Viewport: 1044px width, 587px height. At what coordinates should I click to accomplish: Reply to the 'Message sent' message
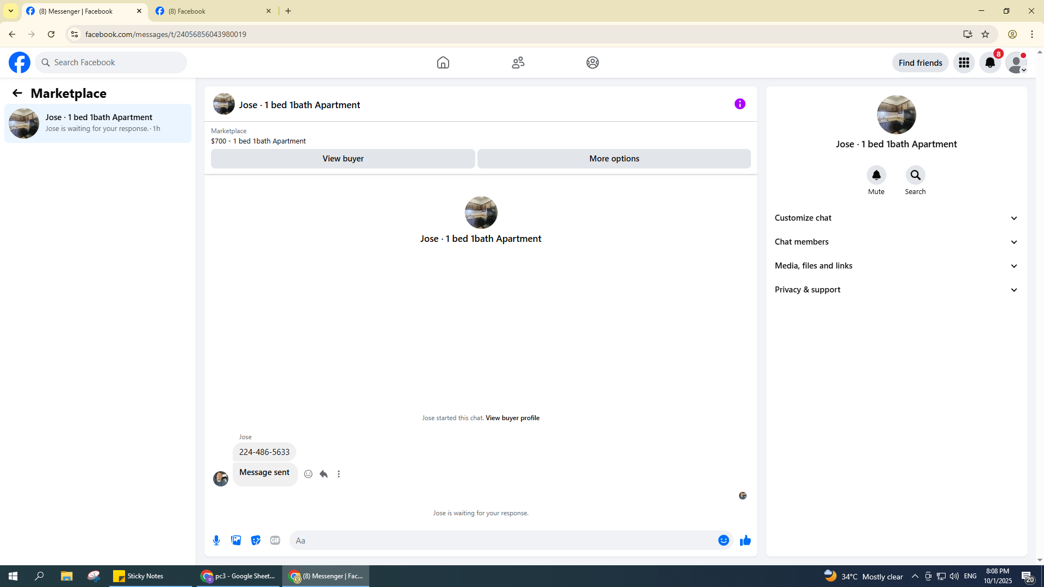coord(324,474)
